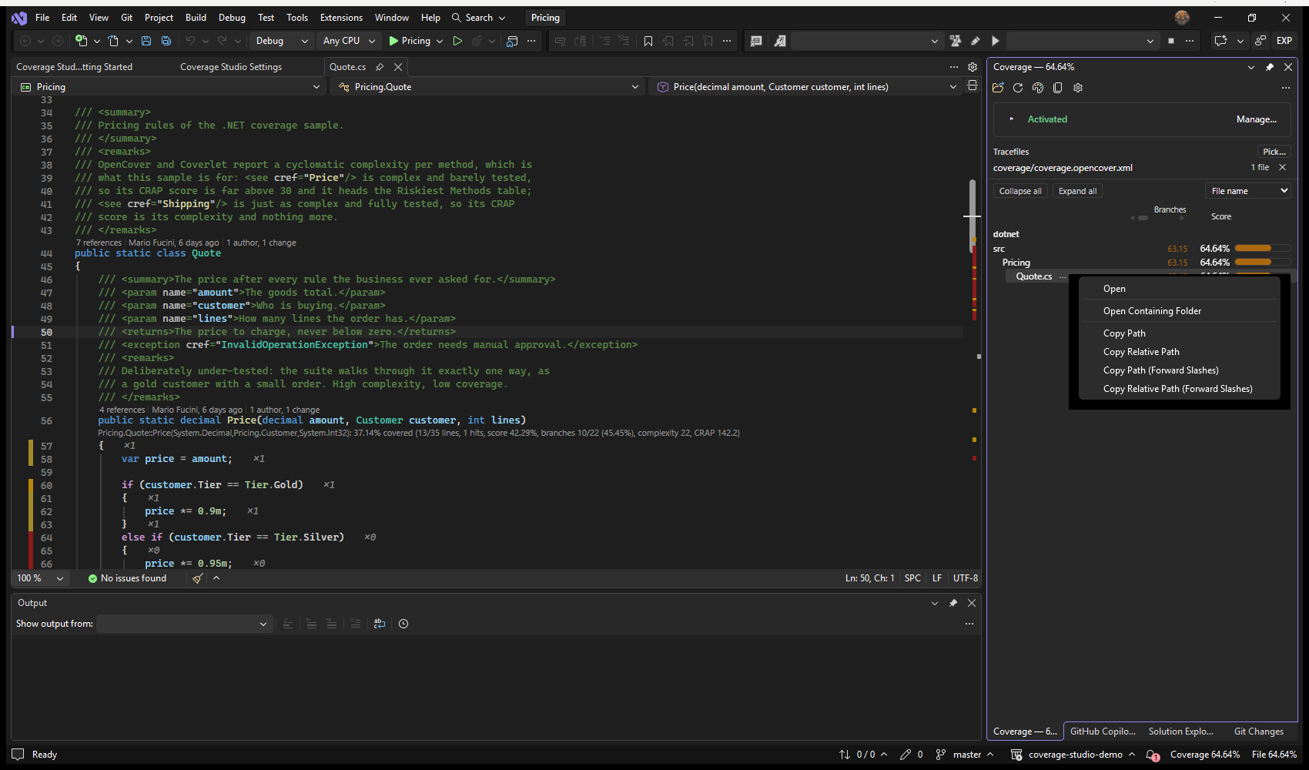
Task: Open the coverage color palette icon
Action: click(1038, 88)
